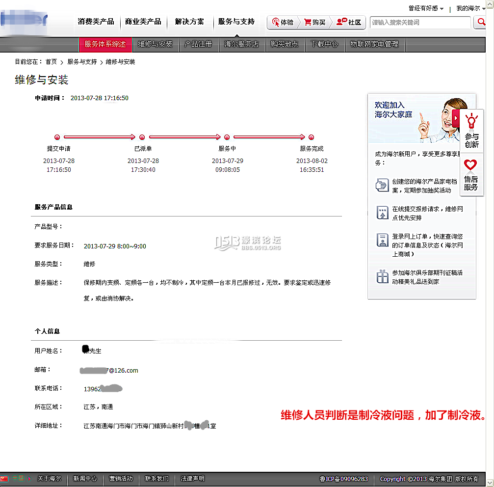Expand the 曾经有好感 dropdown

pos(426,8)
